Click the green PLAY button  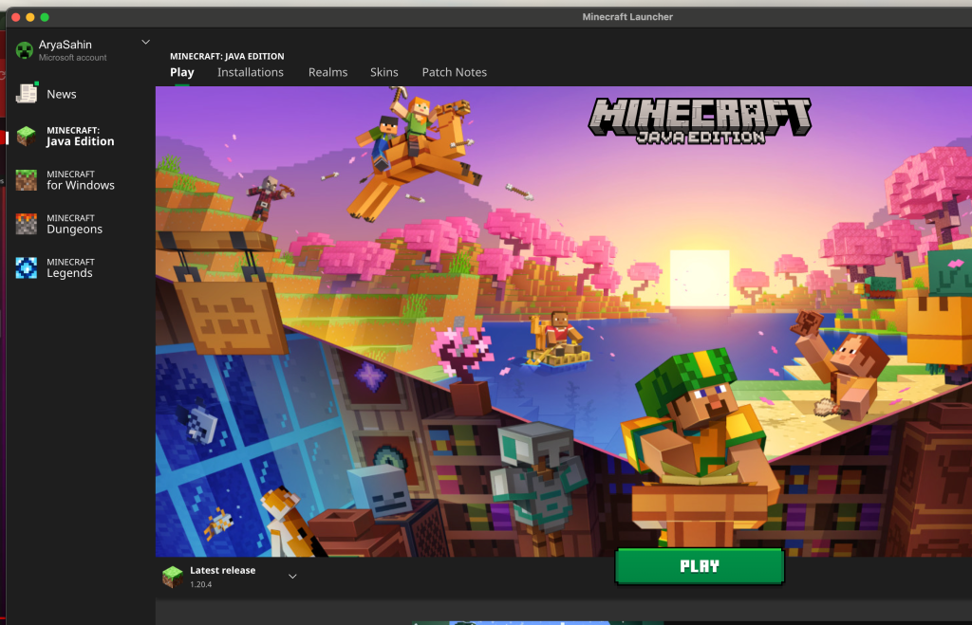[700, 565]
